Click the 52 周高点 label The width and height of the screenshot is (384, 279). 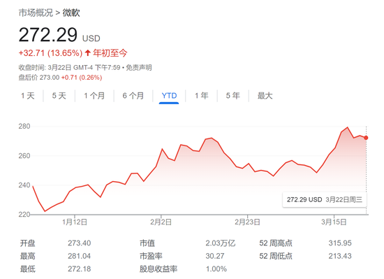point(276,243)
